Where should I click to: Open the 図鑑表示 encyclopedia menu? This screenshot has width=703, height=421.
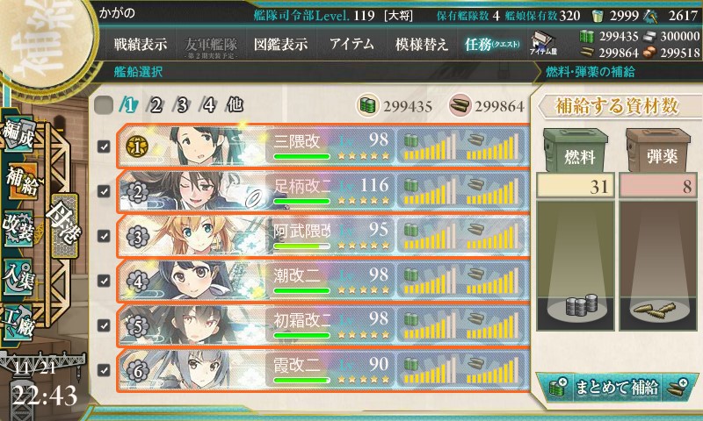coord(280,44)
